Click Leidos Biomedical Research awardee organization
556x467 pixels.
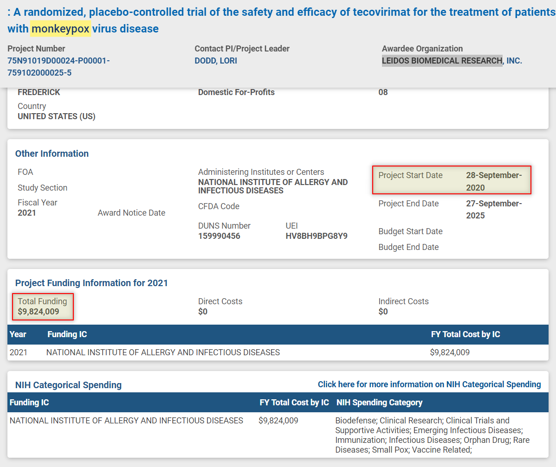tap(451, 61)
